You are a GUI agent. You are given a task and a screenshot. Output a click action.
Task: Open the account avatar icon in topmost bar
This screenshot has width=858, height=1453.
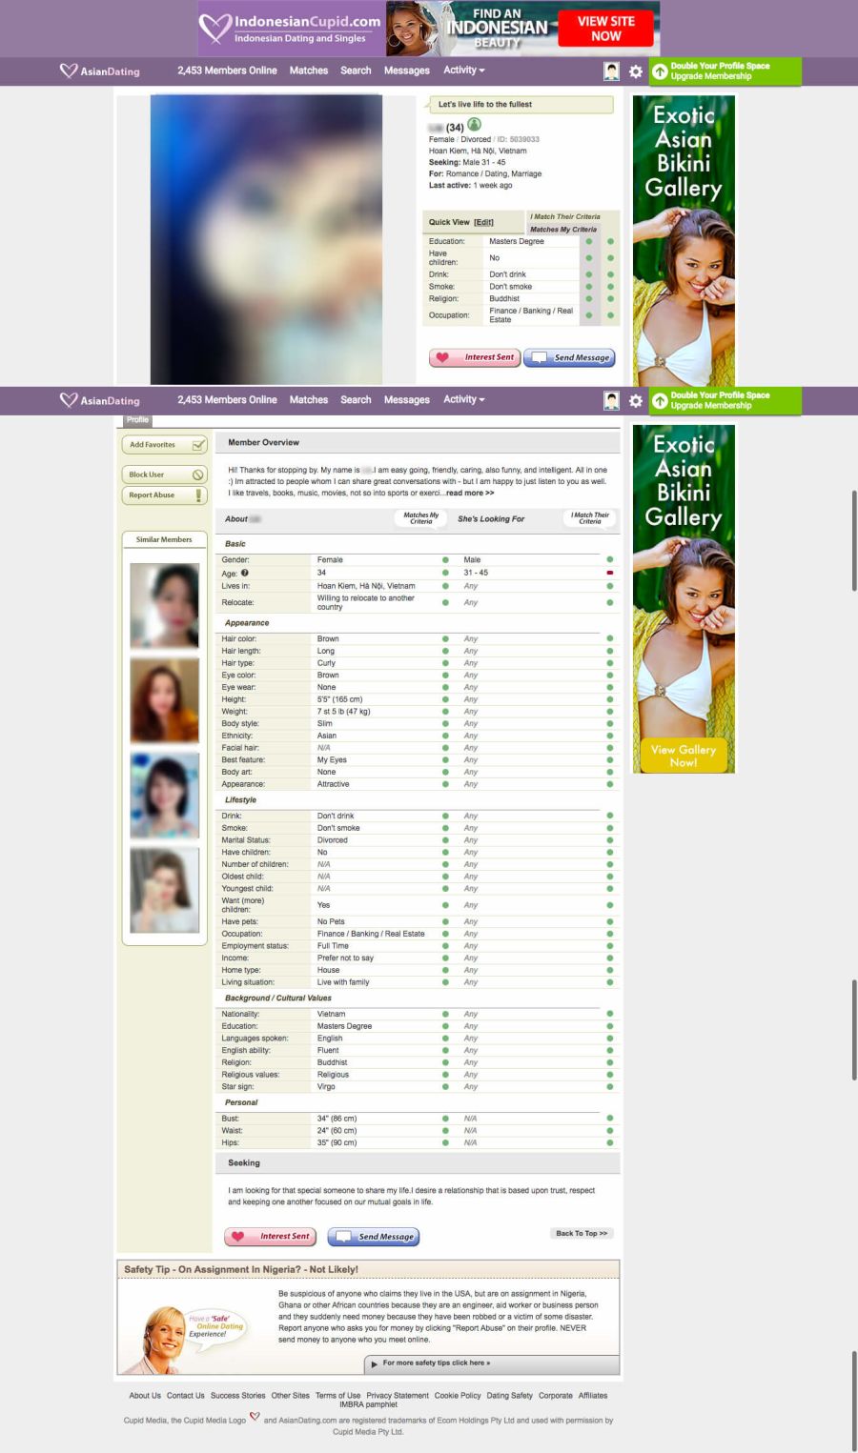click(611, 71)
